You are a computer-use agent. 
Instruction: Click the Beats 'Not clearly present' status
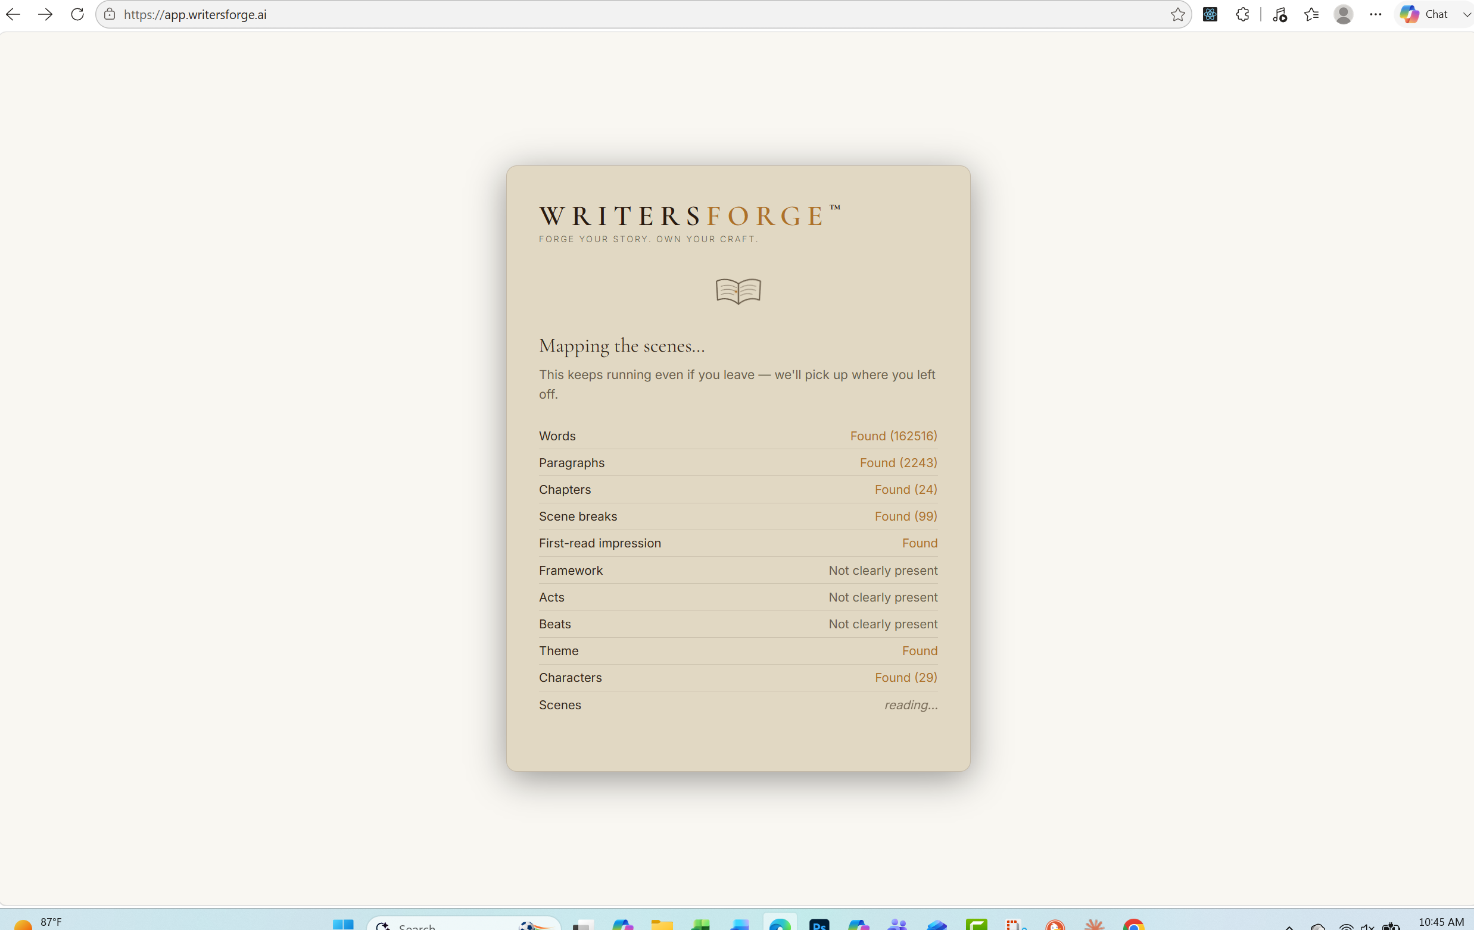click(883, 624)
